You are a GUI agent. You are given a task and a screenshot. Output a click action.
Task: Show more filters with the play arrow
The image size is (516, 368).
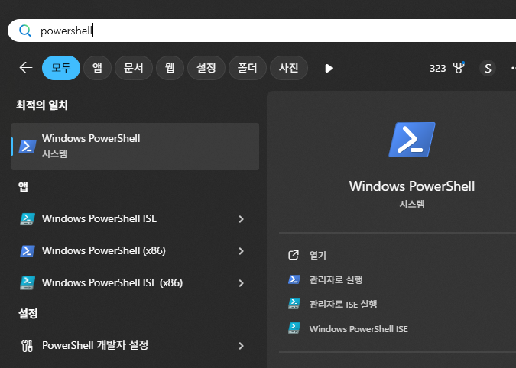click(329, 69)
